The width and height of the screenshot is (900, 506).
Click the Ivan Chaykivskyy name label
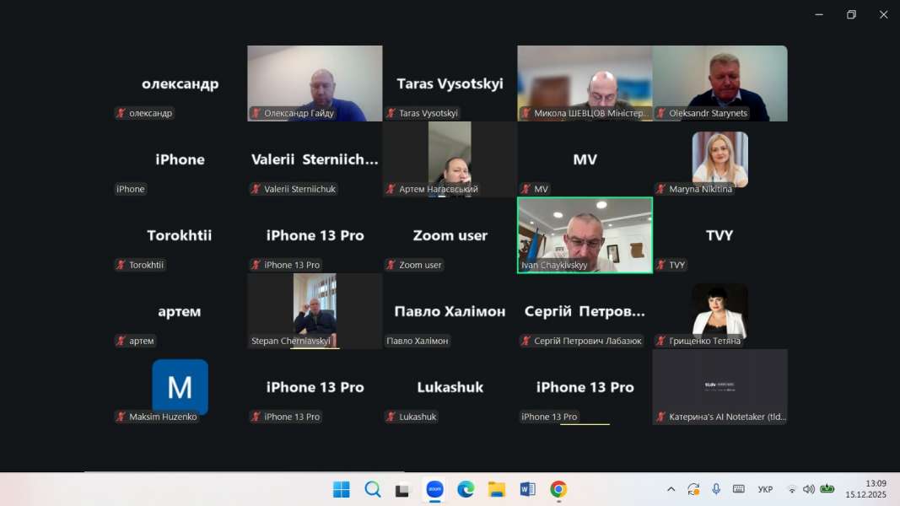point(553,265)
